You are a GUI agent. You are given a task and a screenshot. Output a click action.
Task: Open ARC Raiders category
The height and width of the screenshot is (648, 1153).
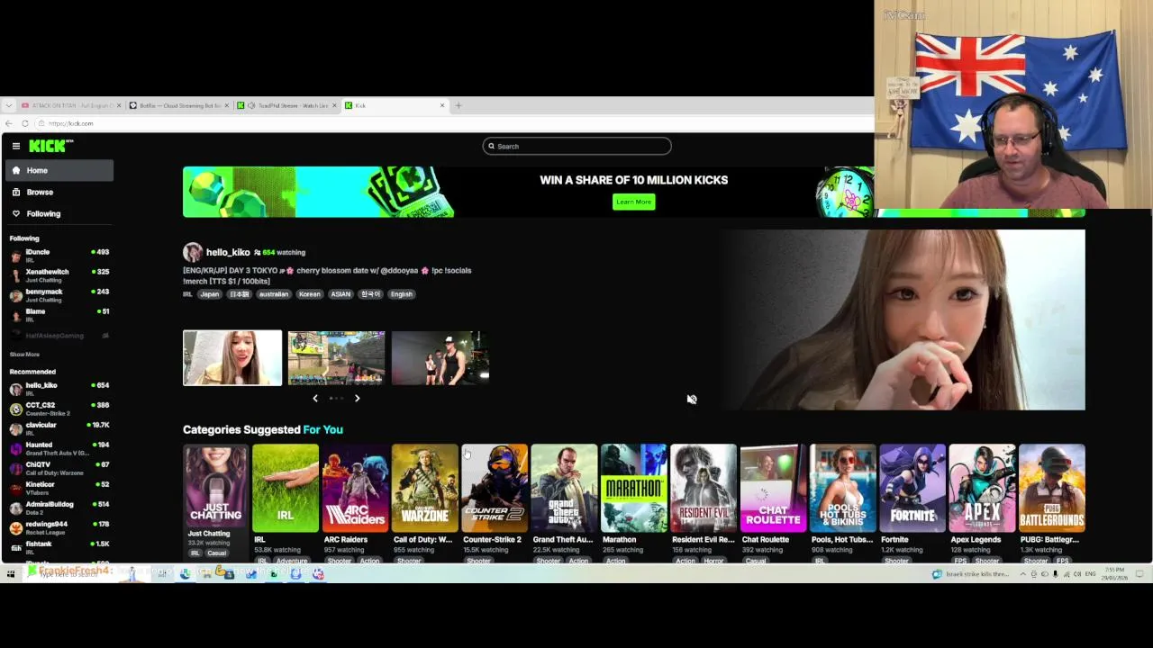pos(355,489)
